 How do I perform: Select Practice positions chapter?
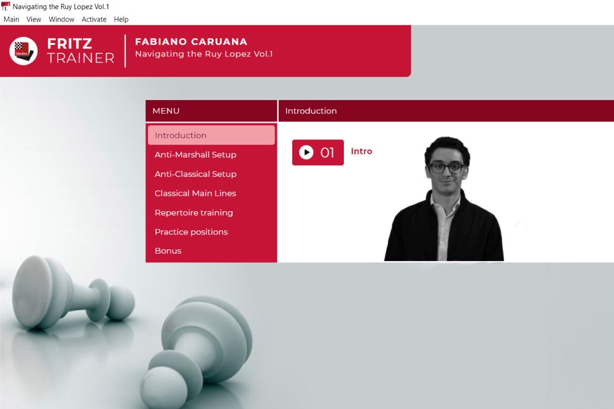coord(211,232)
